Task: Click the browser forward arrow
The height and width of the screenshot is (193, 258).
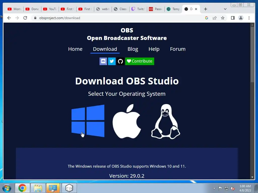Action: 17,18
